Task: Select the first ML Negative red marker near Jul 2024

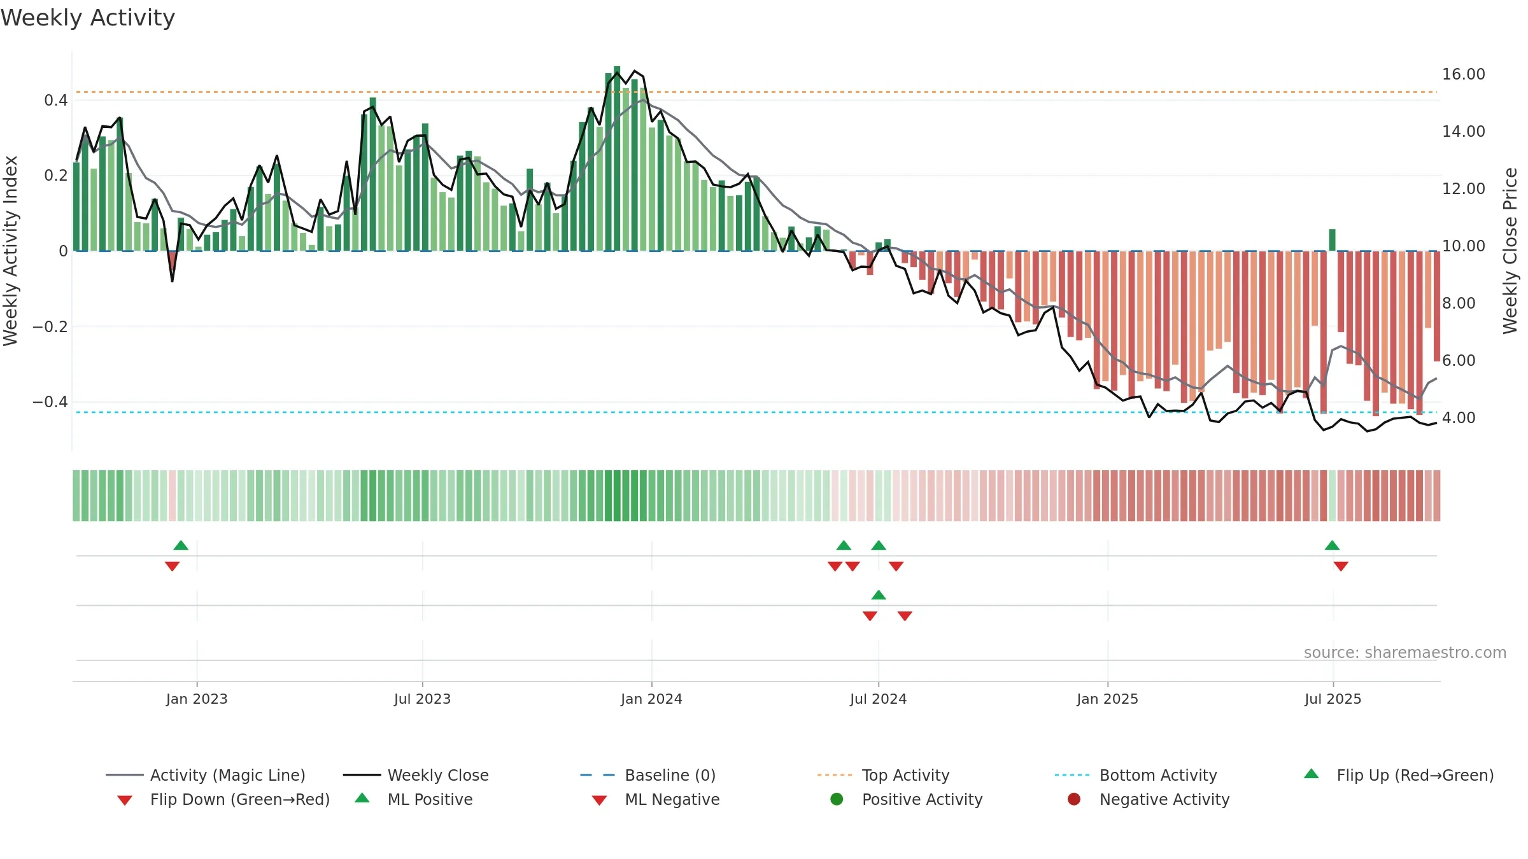Action: (870, 616)
